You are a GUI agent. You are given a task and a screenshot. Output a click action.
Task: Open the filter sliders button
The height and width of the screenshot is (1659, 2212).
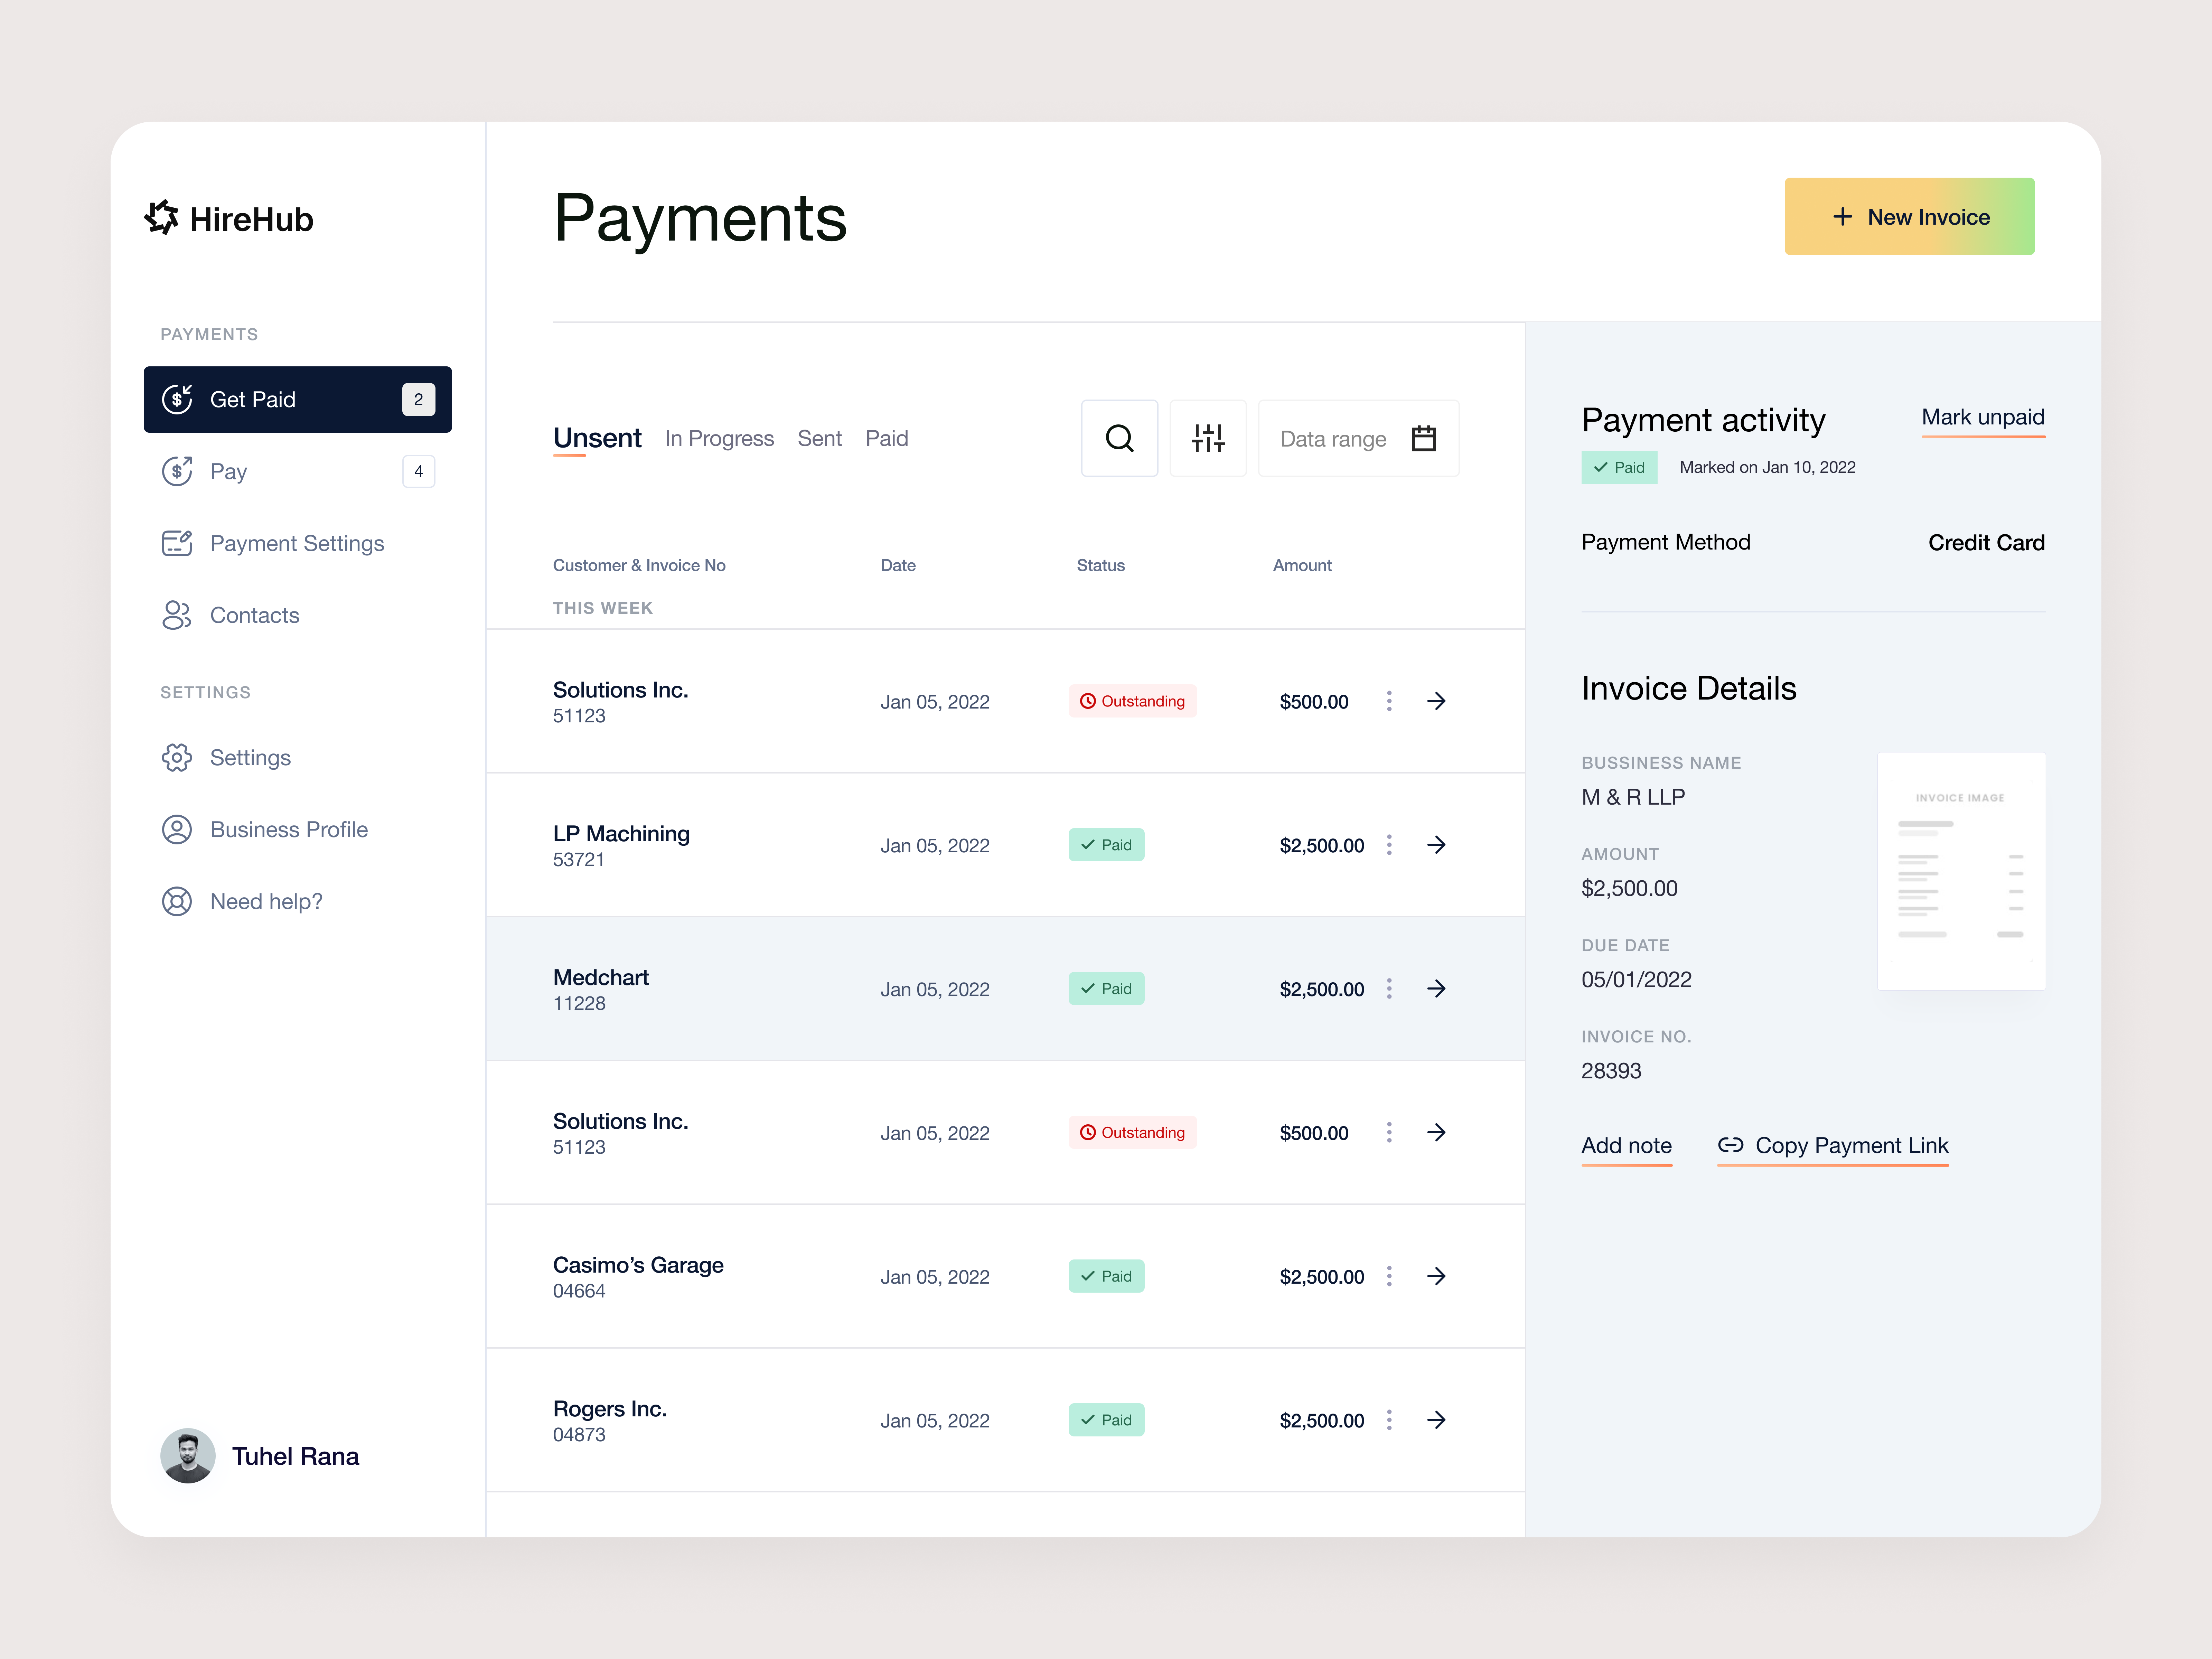(x=1208, y=438)
